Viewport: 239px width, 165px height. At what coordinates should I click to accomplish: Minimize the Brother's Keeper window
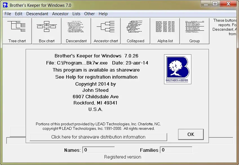click(x=206, y=4)
